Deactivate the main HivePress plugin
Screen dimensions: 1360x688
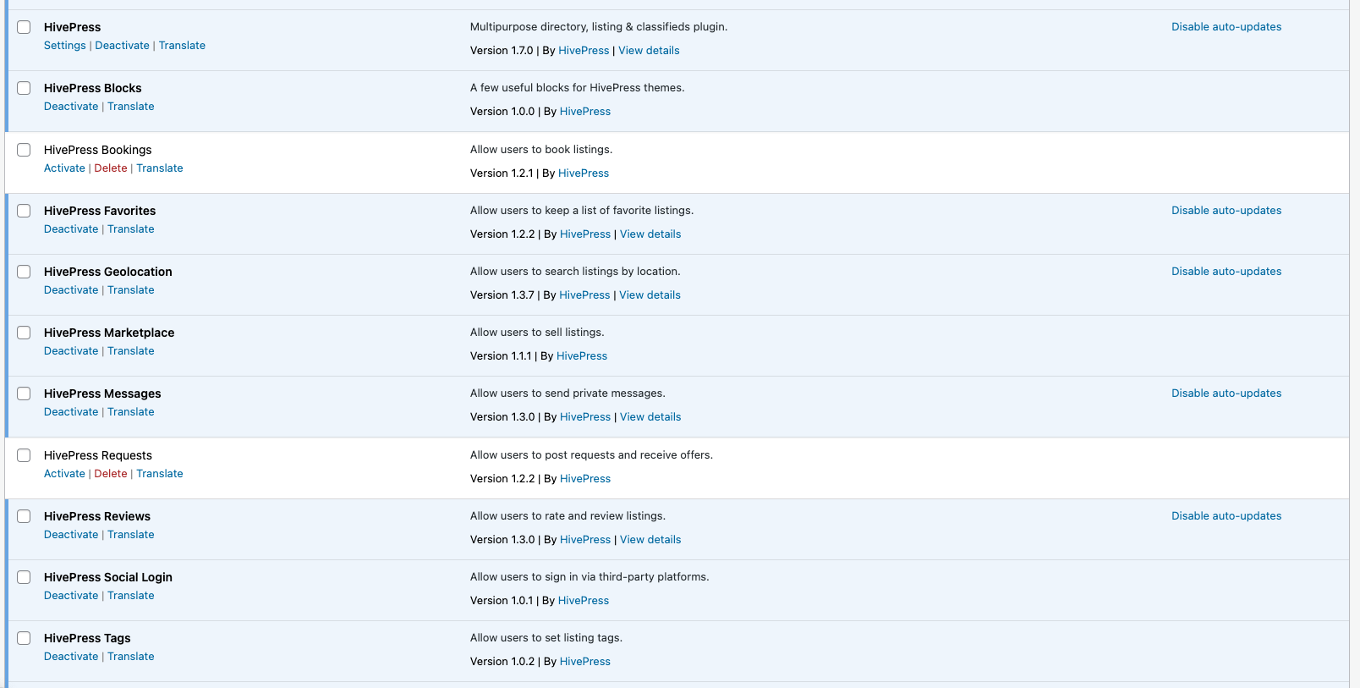pyautogui.click(x=122, y=46)
